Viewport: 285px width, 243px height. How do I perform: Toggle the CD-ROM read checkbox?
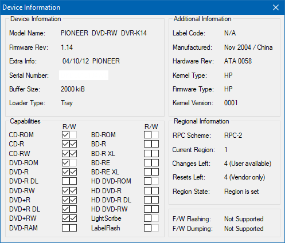(x=65, y=135)
